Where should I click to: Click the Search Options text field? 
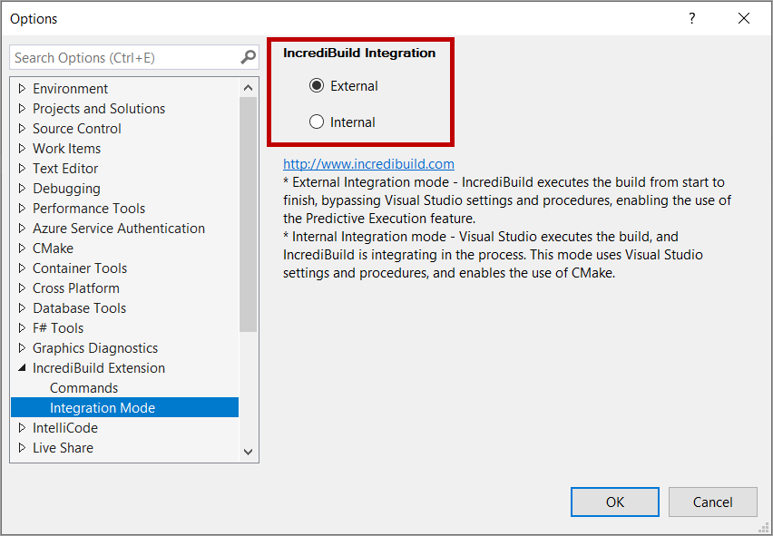[x=122, y=57]
